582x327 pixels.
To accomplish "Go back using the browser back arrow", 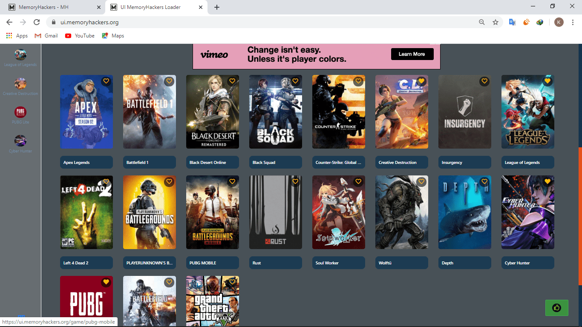I will (x=9, y=22).
